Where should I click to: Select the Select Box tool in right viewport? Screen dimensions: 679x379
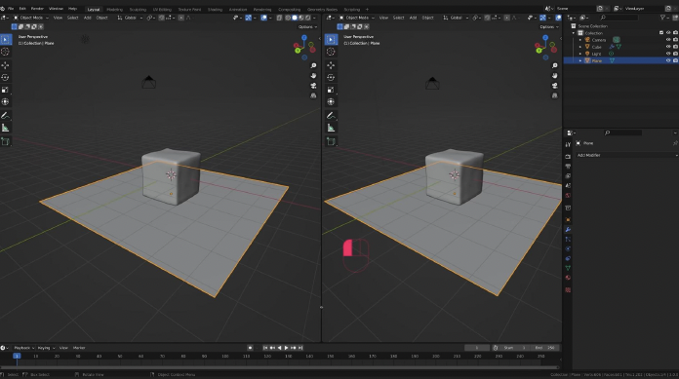pyautogui.click(x=331, y=39)
